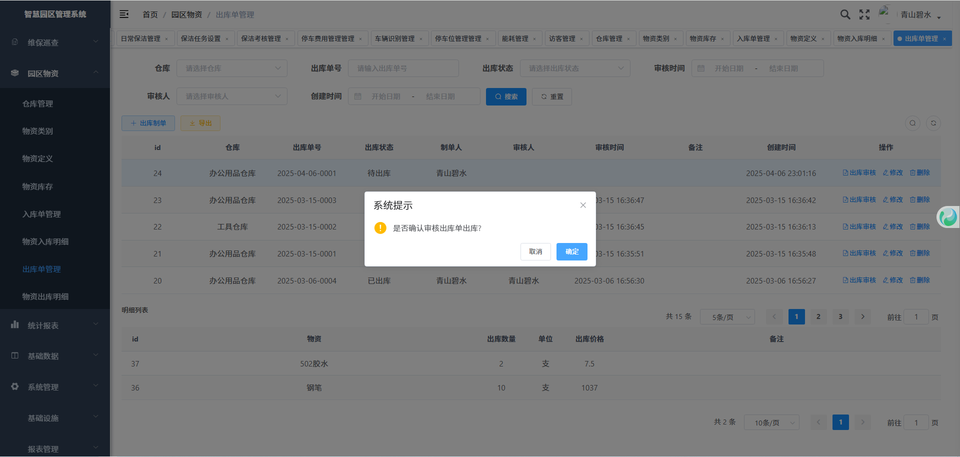Expand the 统计报表 sidebar menu
The image size is (960, 457).
click(x=55, y=325)
